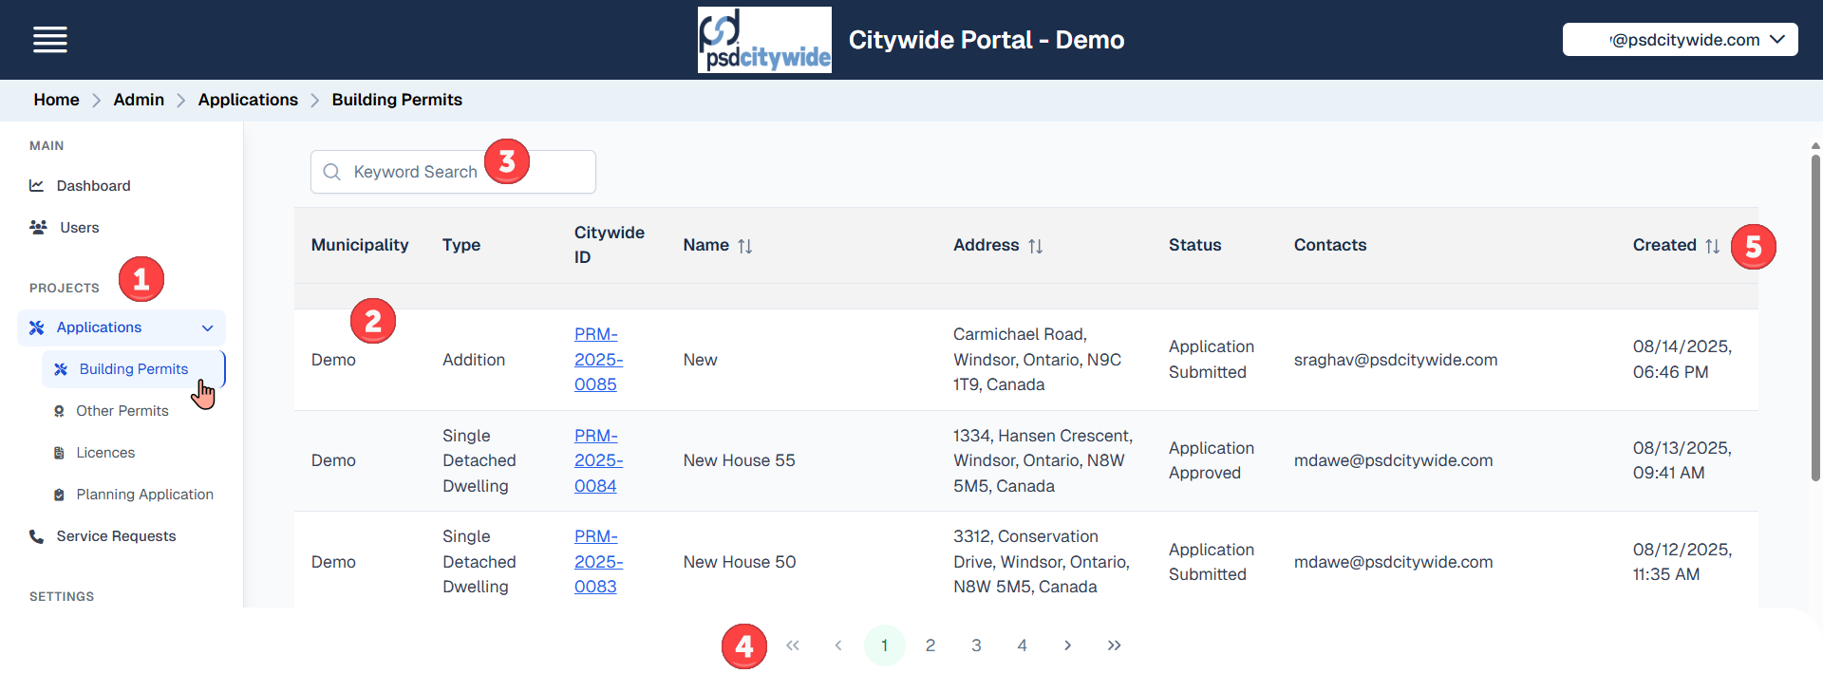The height and width of the screenshot is (692, 1823).
Task: Jump to first page double-arrow
Action: pos(793,645)
